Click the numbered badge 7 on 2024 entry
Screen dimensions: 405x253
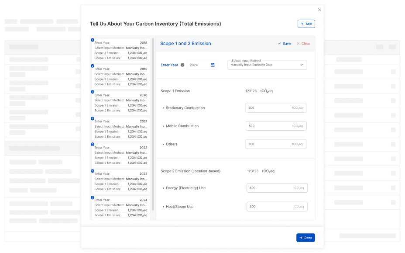(x=92, y=197)
